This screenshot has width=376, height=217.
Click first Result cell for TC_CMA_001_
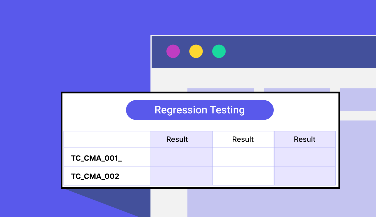point(181,157)
